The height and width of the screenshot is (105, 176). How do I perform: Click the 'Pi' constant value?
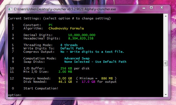point(50,25)
